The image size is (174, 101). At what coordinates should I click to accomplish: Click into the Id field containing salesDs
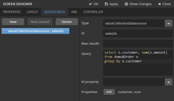coord(138,33)
